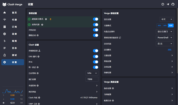Turn off the IPv6 switch
This screenshot has width=178, height=105.
pyautogui.click(x=95, y=62)
